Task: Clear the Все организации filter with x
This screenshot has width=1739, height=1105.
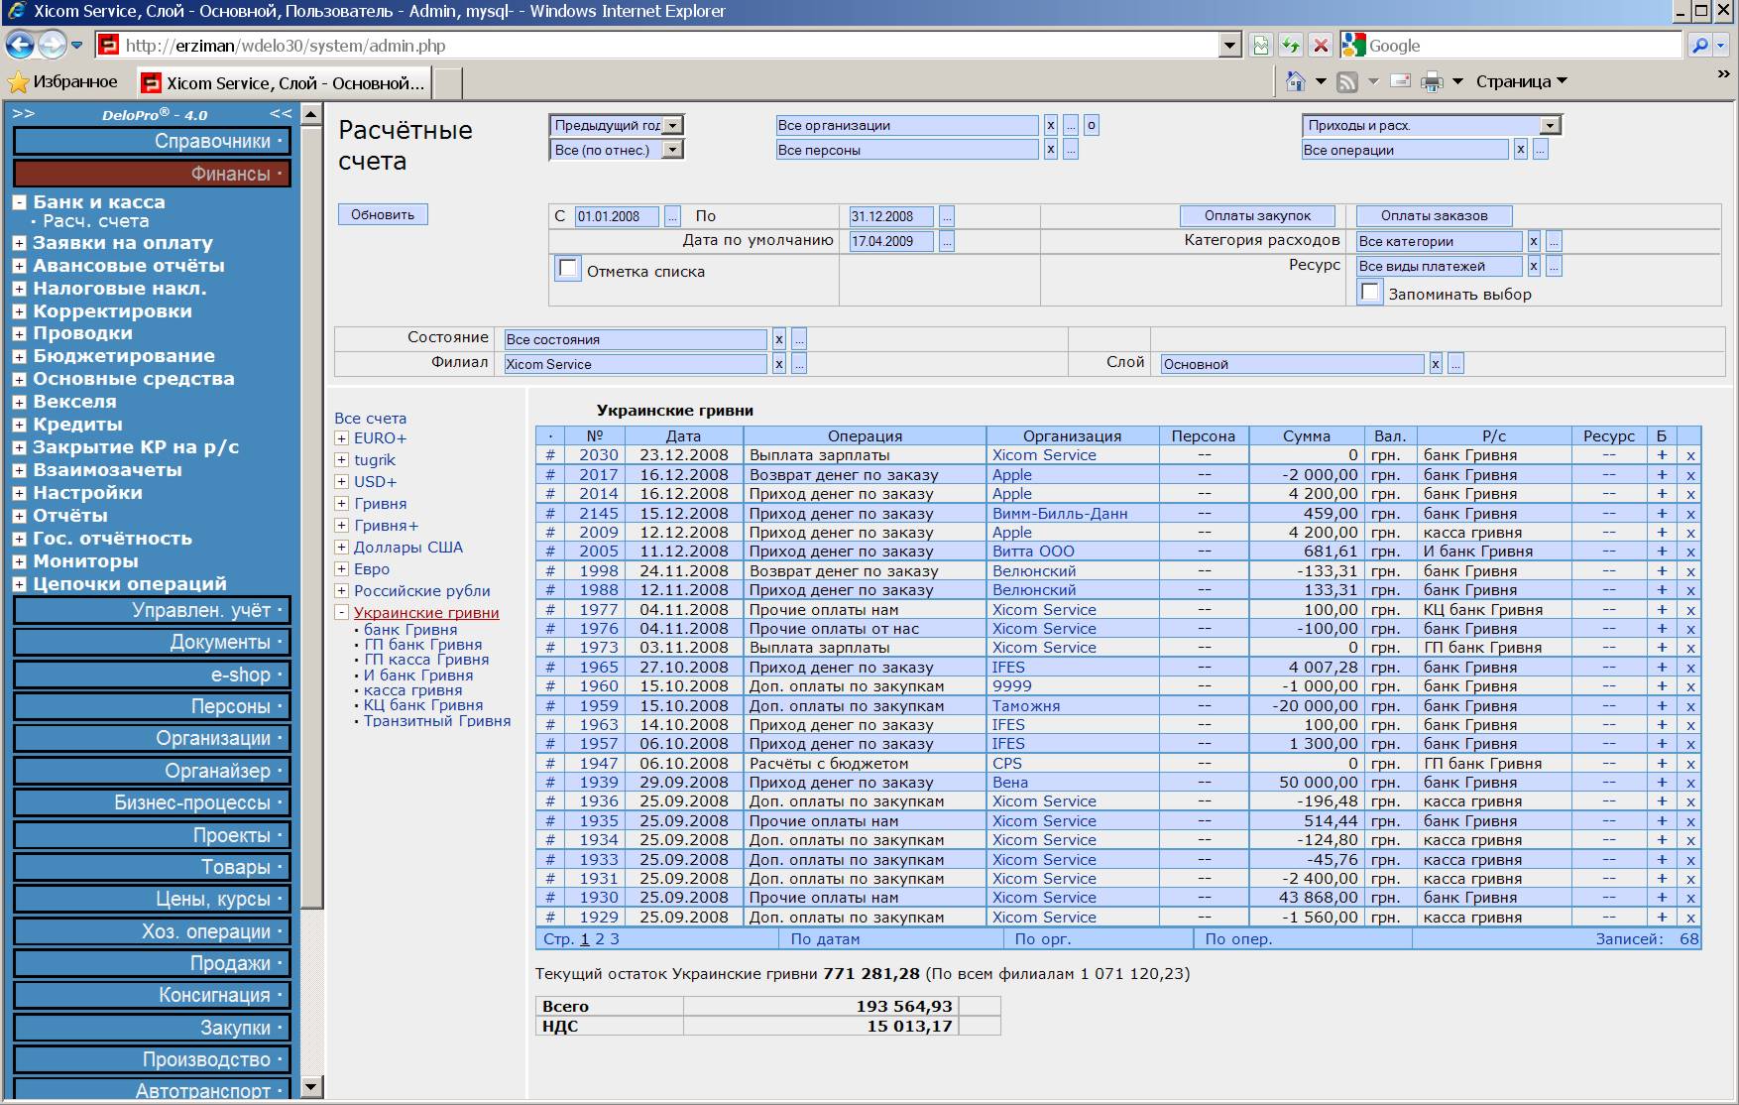Action: pyautogui.click(x=1051, y=125)
